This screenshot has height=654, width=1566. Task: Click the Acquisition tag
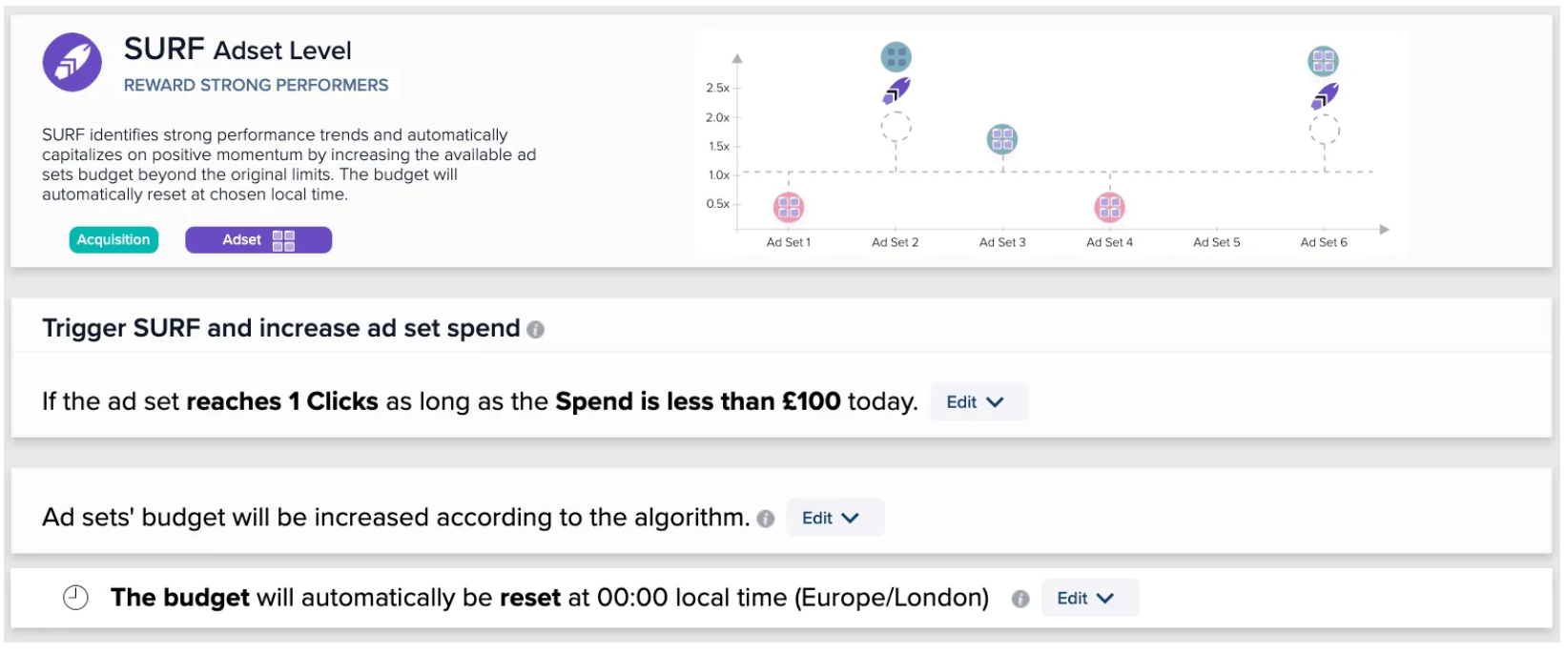[x=113, y=240]
